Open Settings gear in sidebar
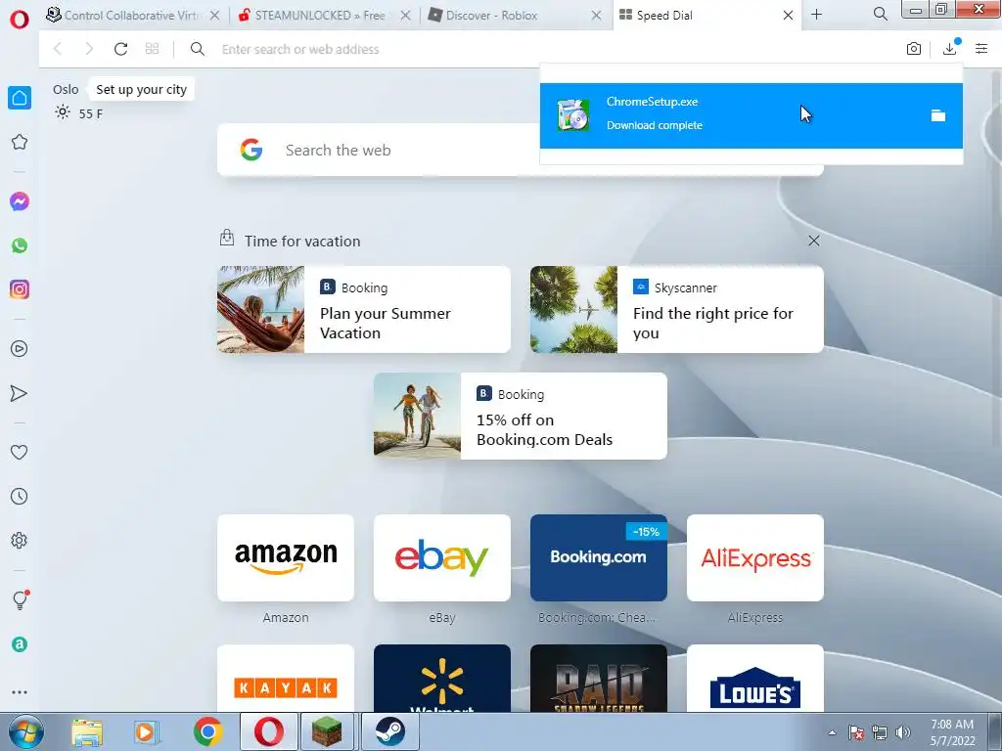This screenshot has height=751, width=1002. pyautogui.click(x=20, y=540)
